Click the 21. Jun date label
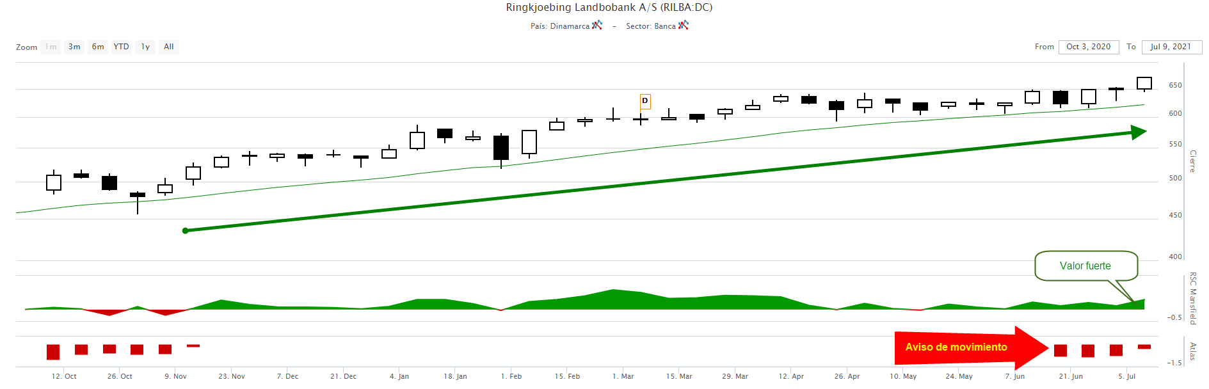This screenshot has width=1209, height=389. pos(1071,376)
